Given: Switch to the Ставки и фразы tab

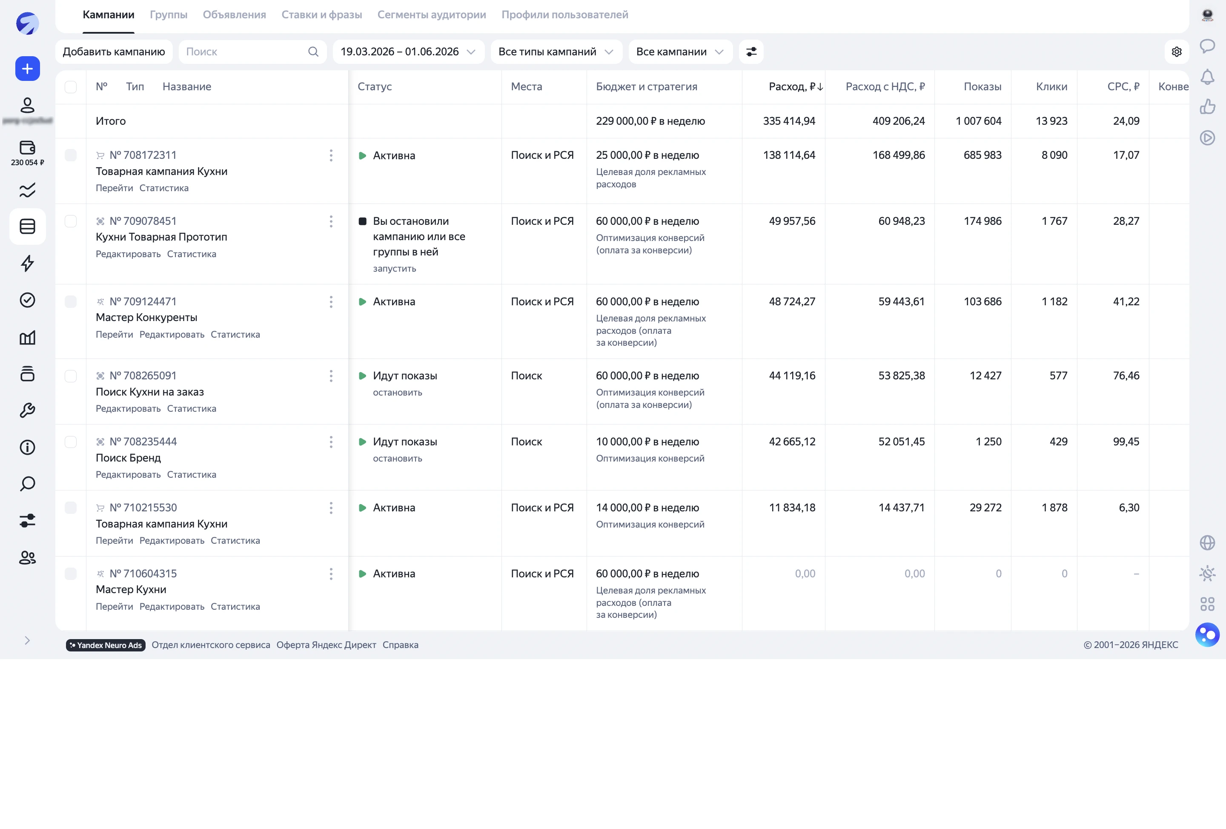Looking at the screenshot, I should coord(321,15).
